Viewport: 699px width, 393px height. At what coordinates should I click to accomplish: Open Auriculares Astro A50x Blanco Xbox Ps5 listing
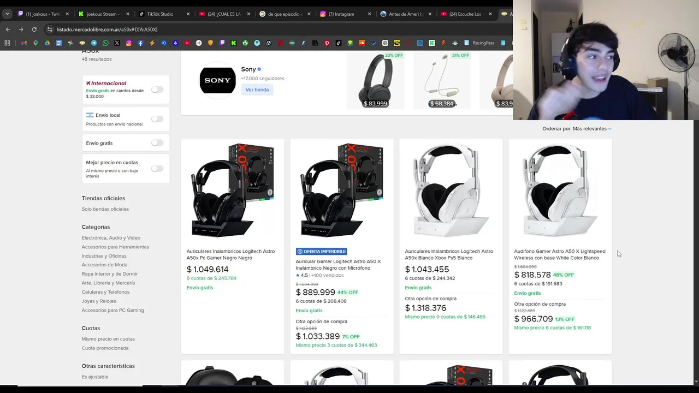coord(449,254)
